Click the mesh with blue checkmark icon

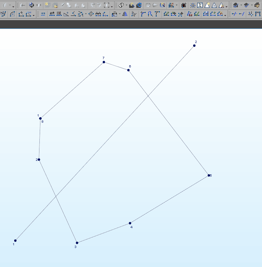pos(236,5)
